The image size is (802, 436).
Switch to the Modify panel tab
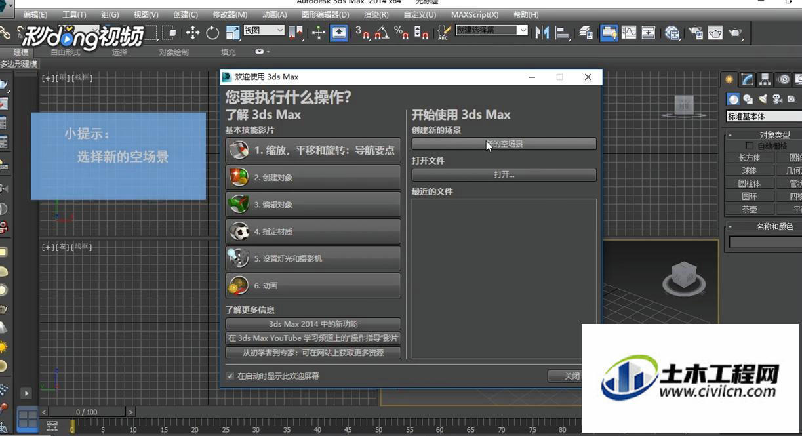[747, 79]
